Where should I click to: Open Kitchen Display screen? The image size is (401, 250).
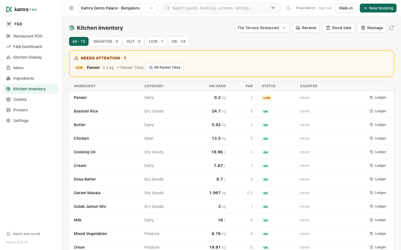tap(31, 57)
